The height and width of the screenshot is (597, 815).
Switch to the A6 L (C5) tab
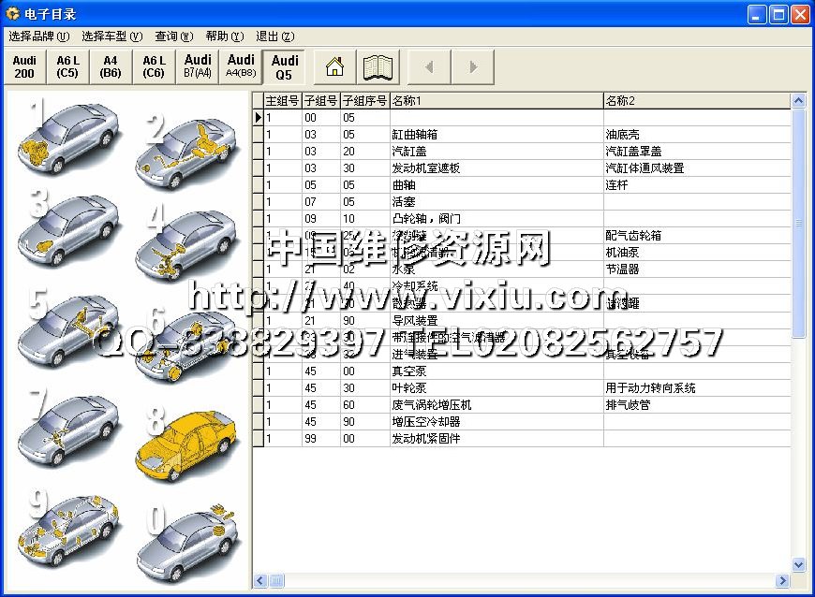pos(67,66)
